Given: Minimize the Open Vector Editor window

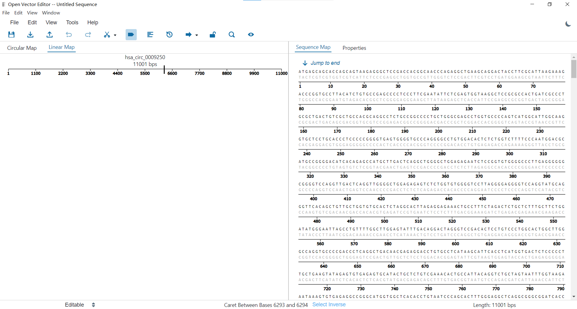Looking at the screenshot, I should pyautogui.click(x=532, y=4).
